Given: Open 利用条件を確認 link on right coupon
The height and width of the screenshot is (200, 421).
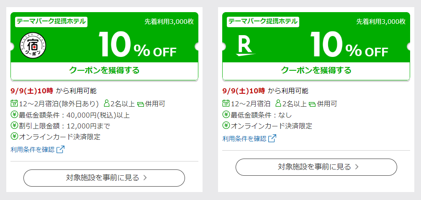Looking at the screenshot, I should coord(244,138).
